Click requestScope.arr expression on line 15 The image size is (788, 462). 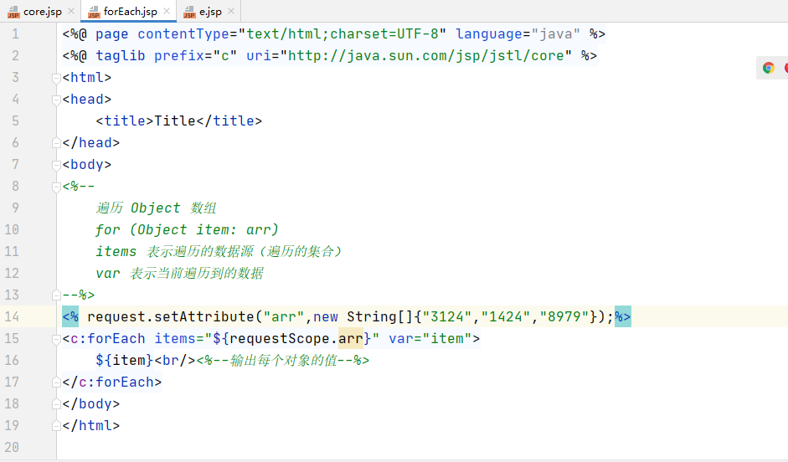pos(296,338)
